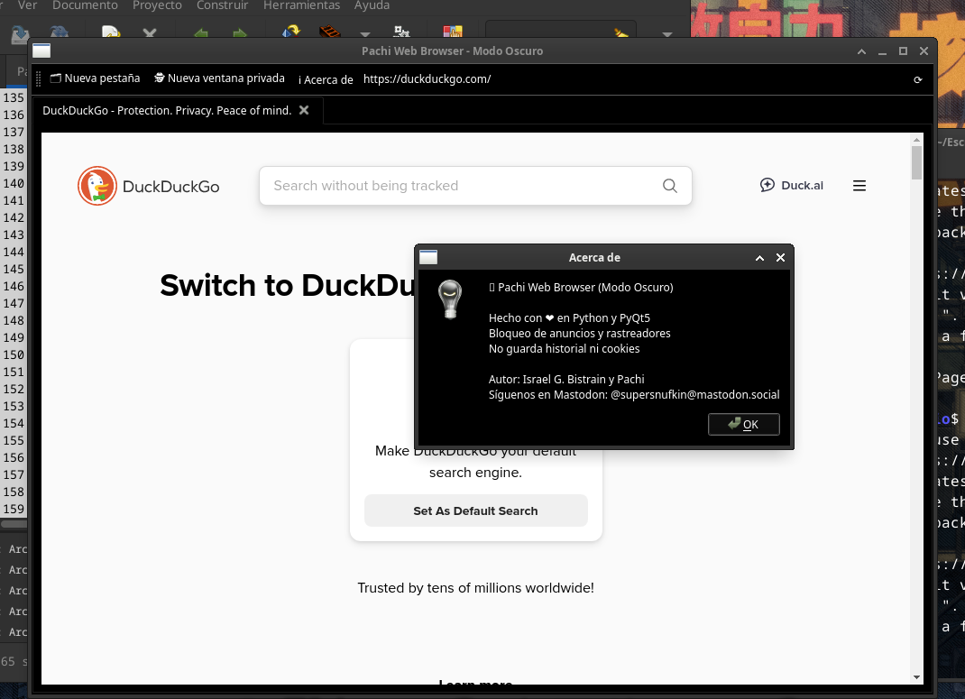965x699 pixels.
Task: Open the Pachi Web Browser window menu icon
Action: (x=41, y=51)
